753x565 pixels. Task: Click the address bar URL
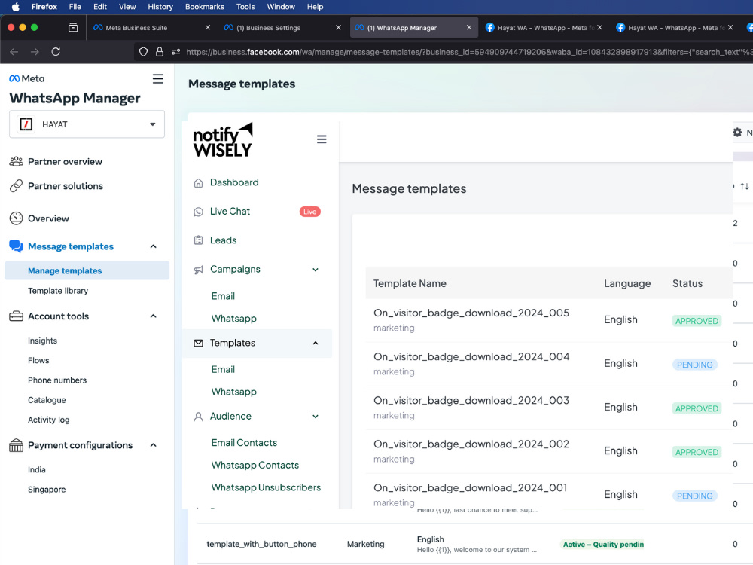point(469,52)
